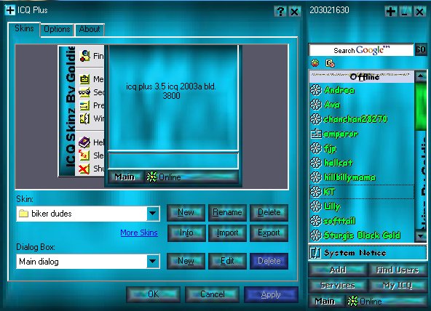The image size is (431, 311).
Task: Collapse the Offline group header
Action: [x=361, y=77]
